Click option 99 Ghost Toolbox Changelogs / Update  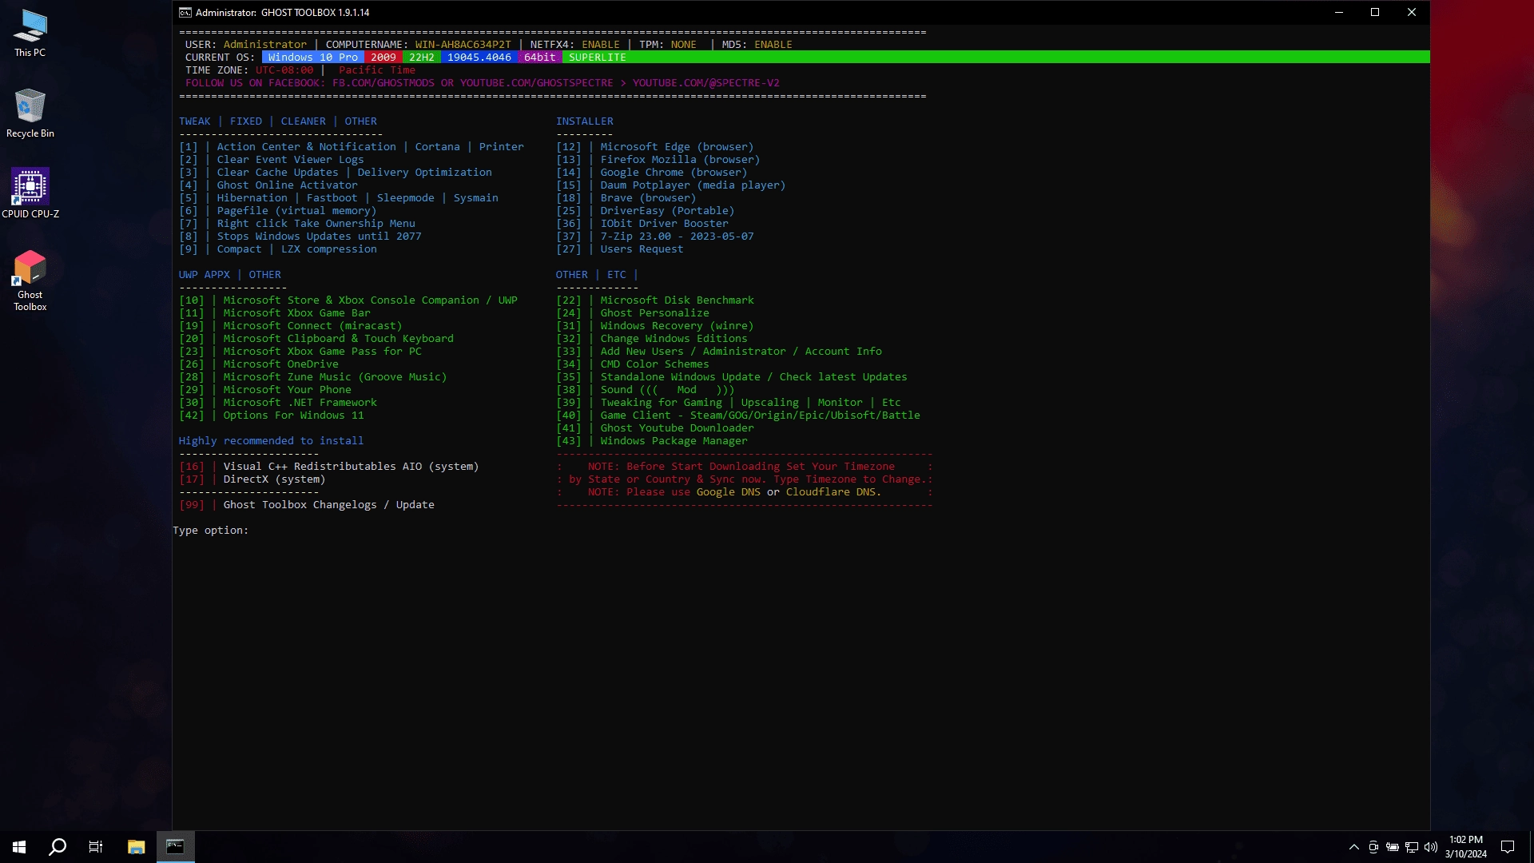coord(307,505)
